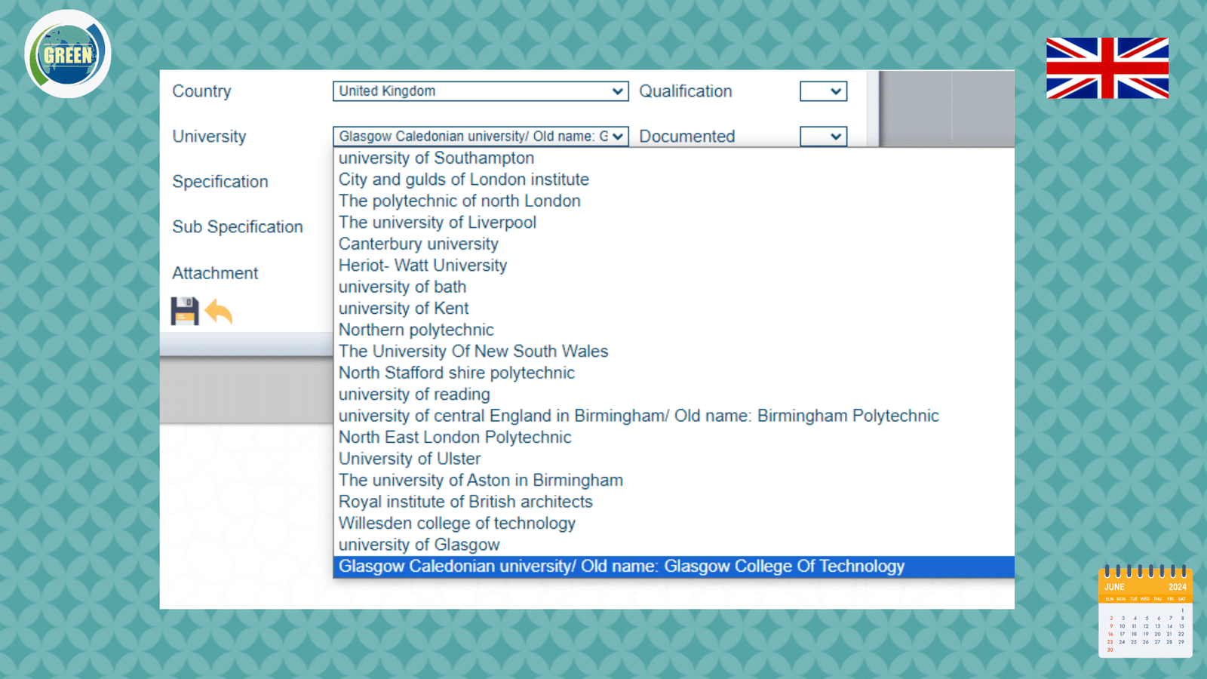
Task: Click the floppy disk save icon
Action: (x=184, y=311)
